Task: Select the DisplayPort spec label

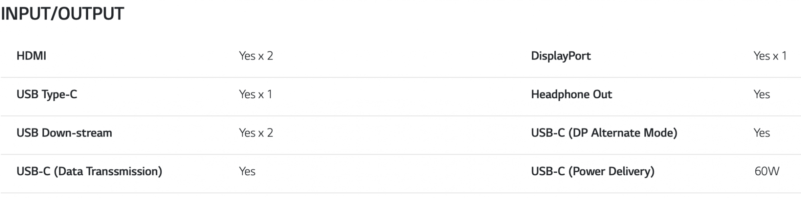Action: tap(561, 56)
